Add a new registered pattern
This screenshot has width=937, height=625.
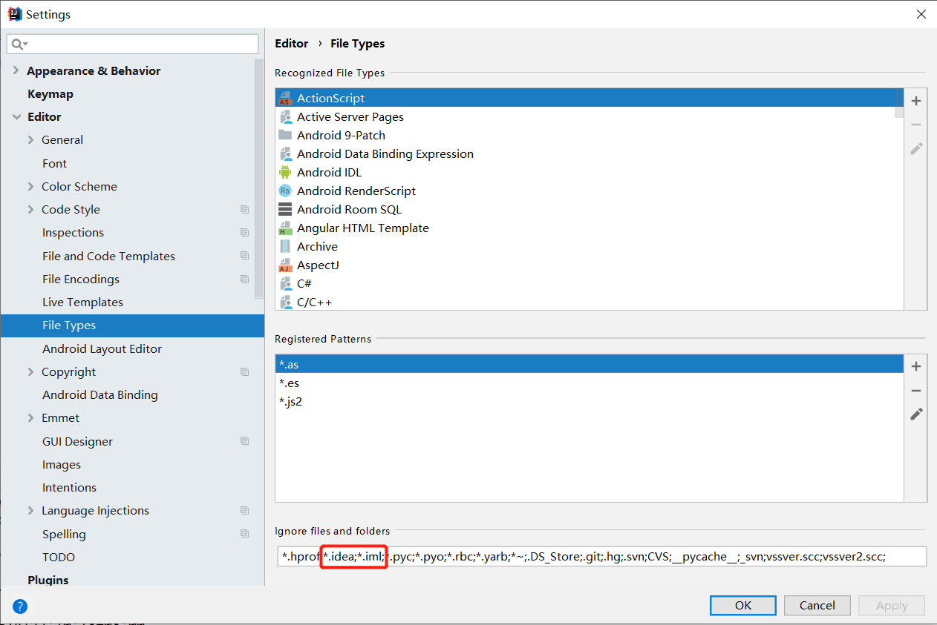coord(916,366)
